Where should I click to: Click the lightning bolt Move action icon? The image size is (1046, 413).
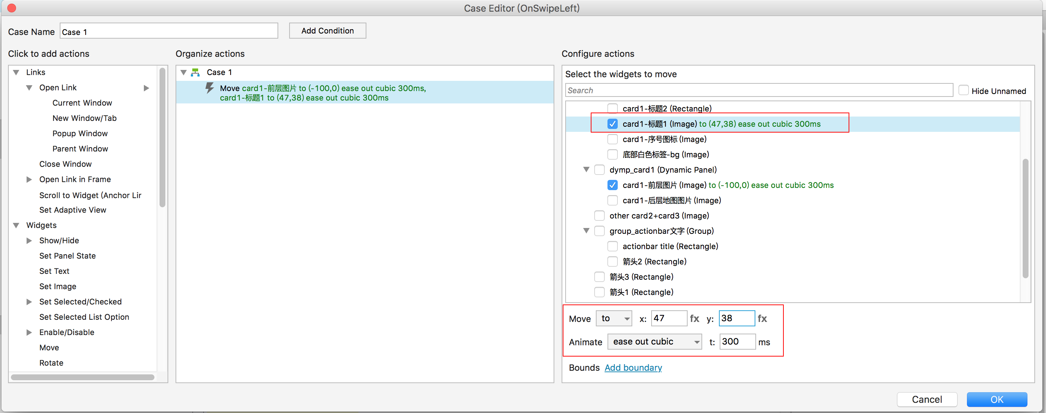tap(209, 88)
